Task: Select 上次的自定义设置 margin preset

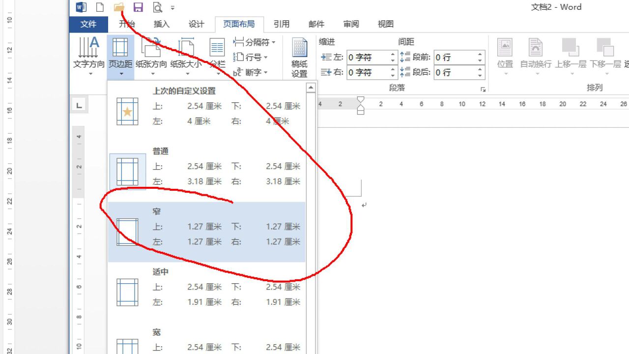Action: pos(207,111)
